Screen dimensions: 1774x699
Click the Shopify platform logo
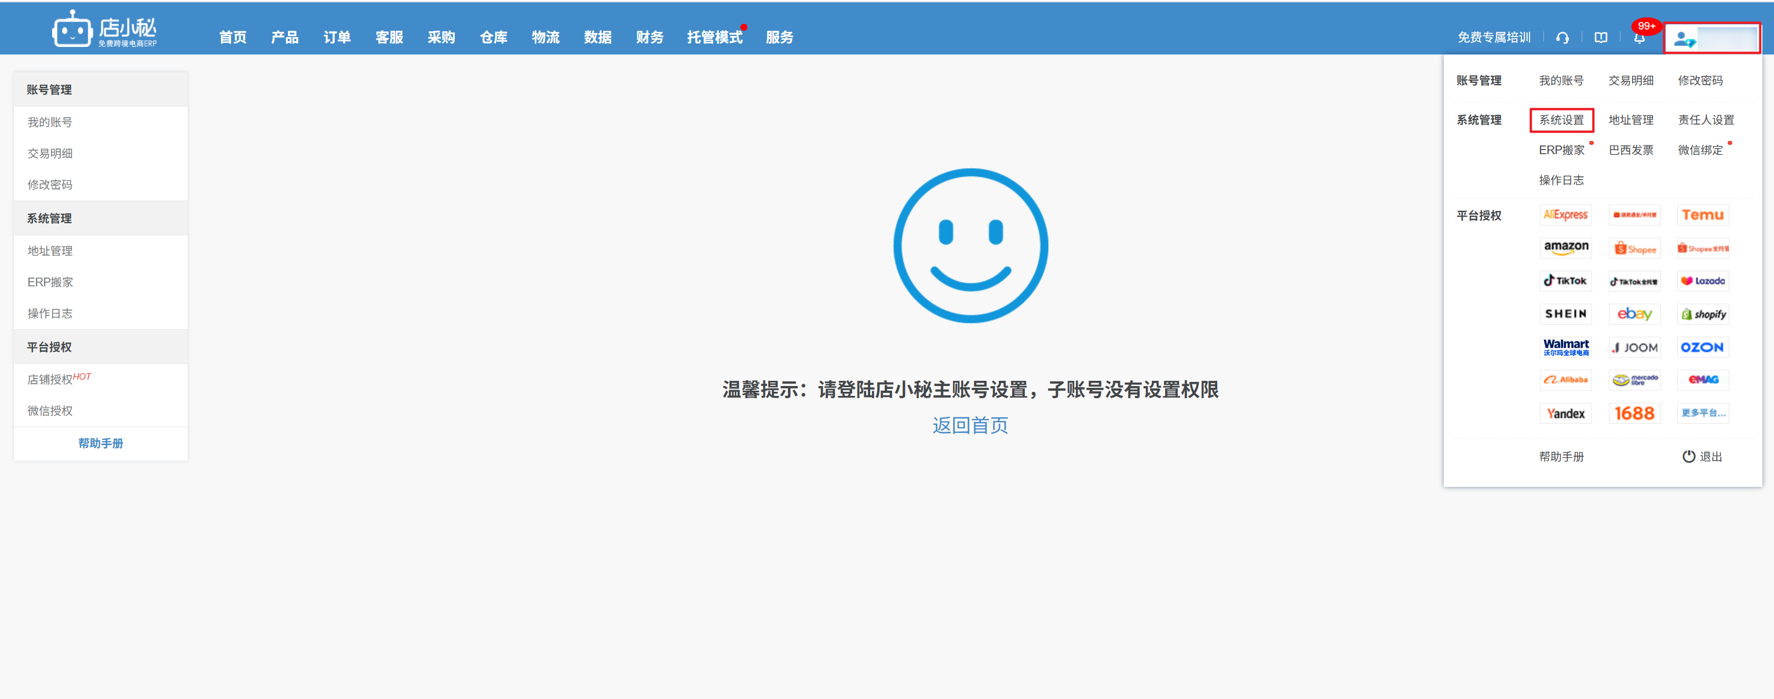coord(1702,314)
